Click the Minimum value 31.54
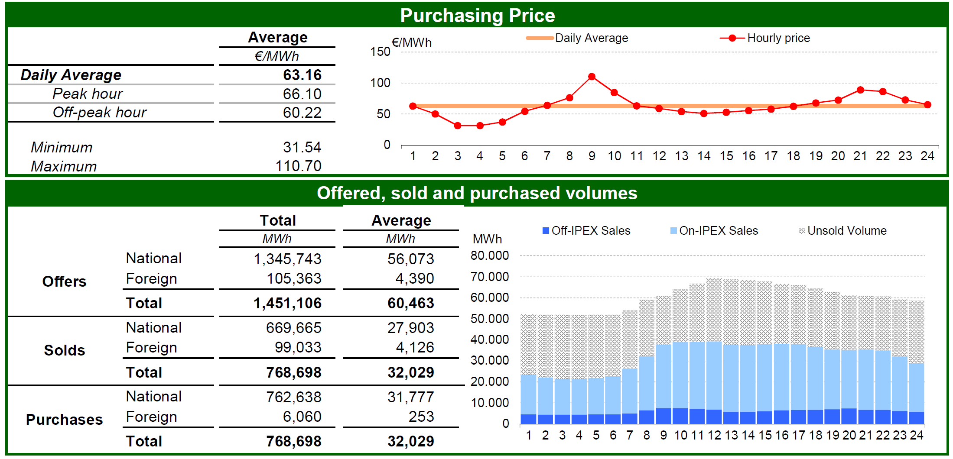Viewport: 953px width, 459px height. [302, 147]
